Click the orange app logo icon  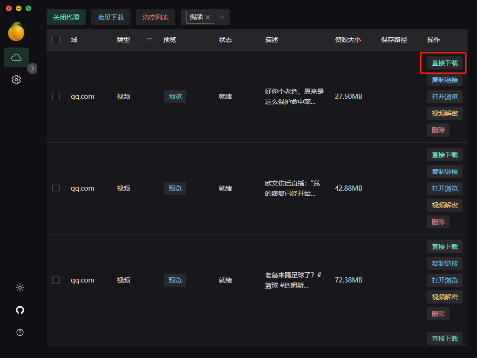(16, 32)
